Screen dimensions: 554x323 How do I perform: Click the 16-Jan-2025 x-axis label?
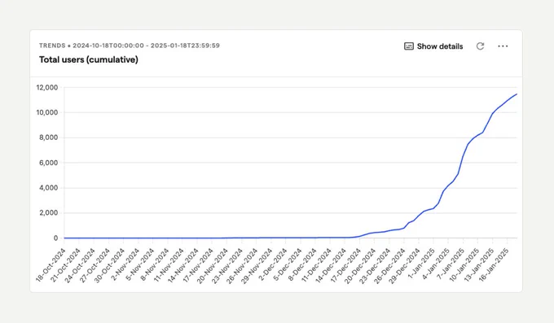point(494,264)
